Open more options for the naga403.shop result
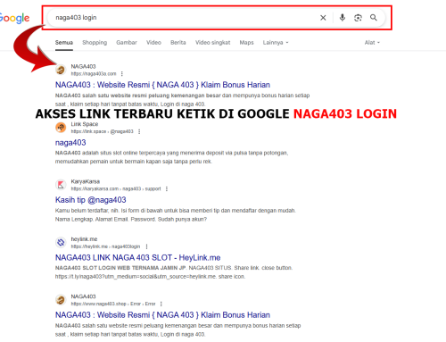This screenshot has height=342, width=446. click(161, 304)
